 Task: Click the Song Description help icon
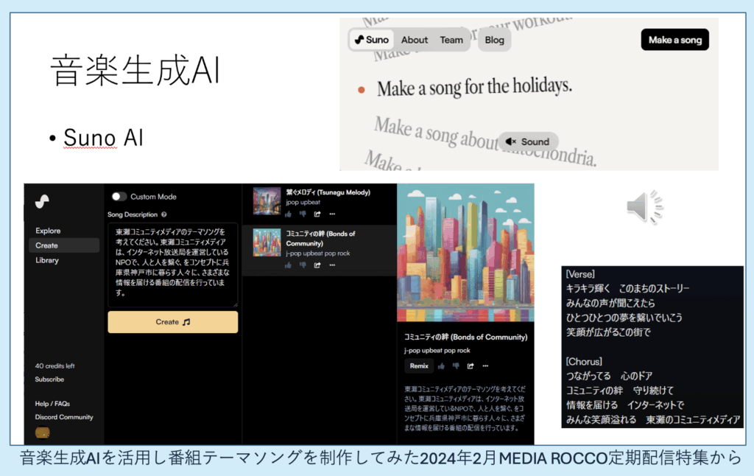pos(163,215)
